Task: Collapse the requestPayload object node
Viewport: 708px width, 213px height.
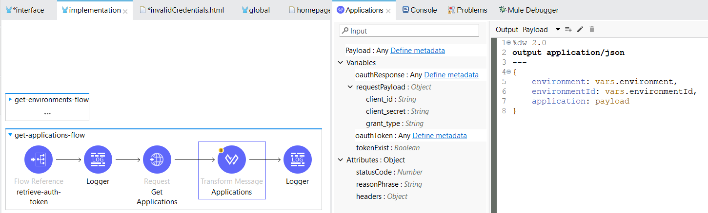Action: point(350,87)
